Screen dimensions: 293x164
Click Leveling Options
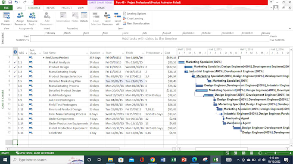(x=134, y=14)
